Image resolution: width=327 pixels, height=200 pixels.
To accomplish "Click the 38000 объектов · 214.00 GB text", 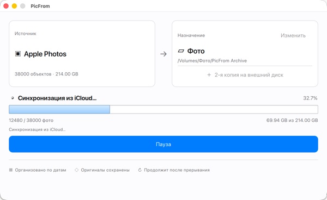I will pyautogui.click(x=46, y=74).
